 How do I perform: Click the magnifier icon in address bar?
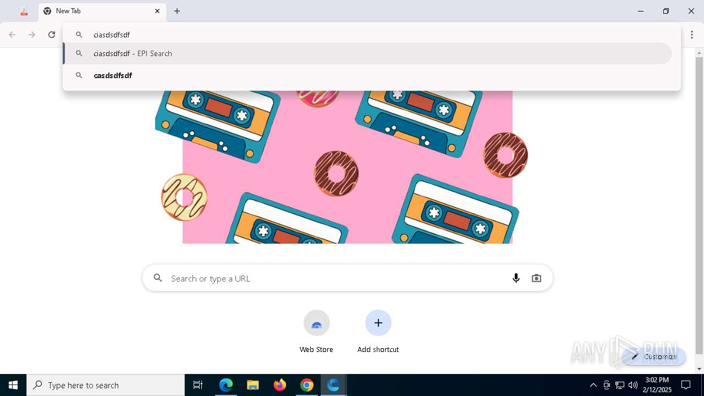coord(79,35)
